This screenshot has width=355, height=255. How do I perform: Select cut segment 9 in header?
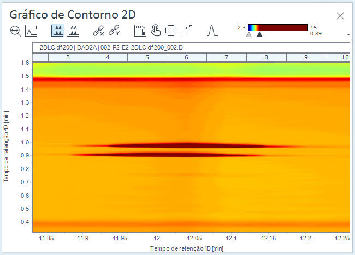(306, 57)
